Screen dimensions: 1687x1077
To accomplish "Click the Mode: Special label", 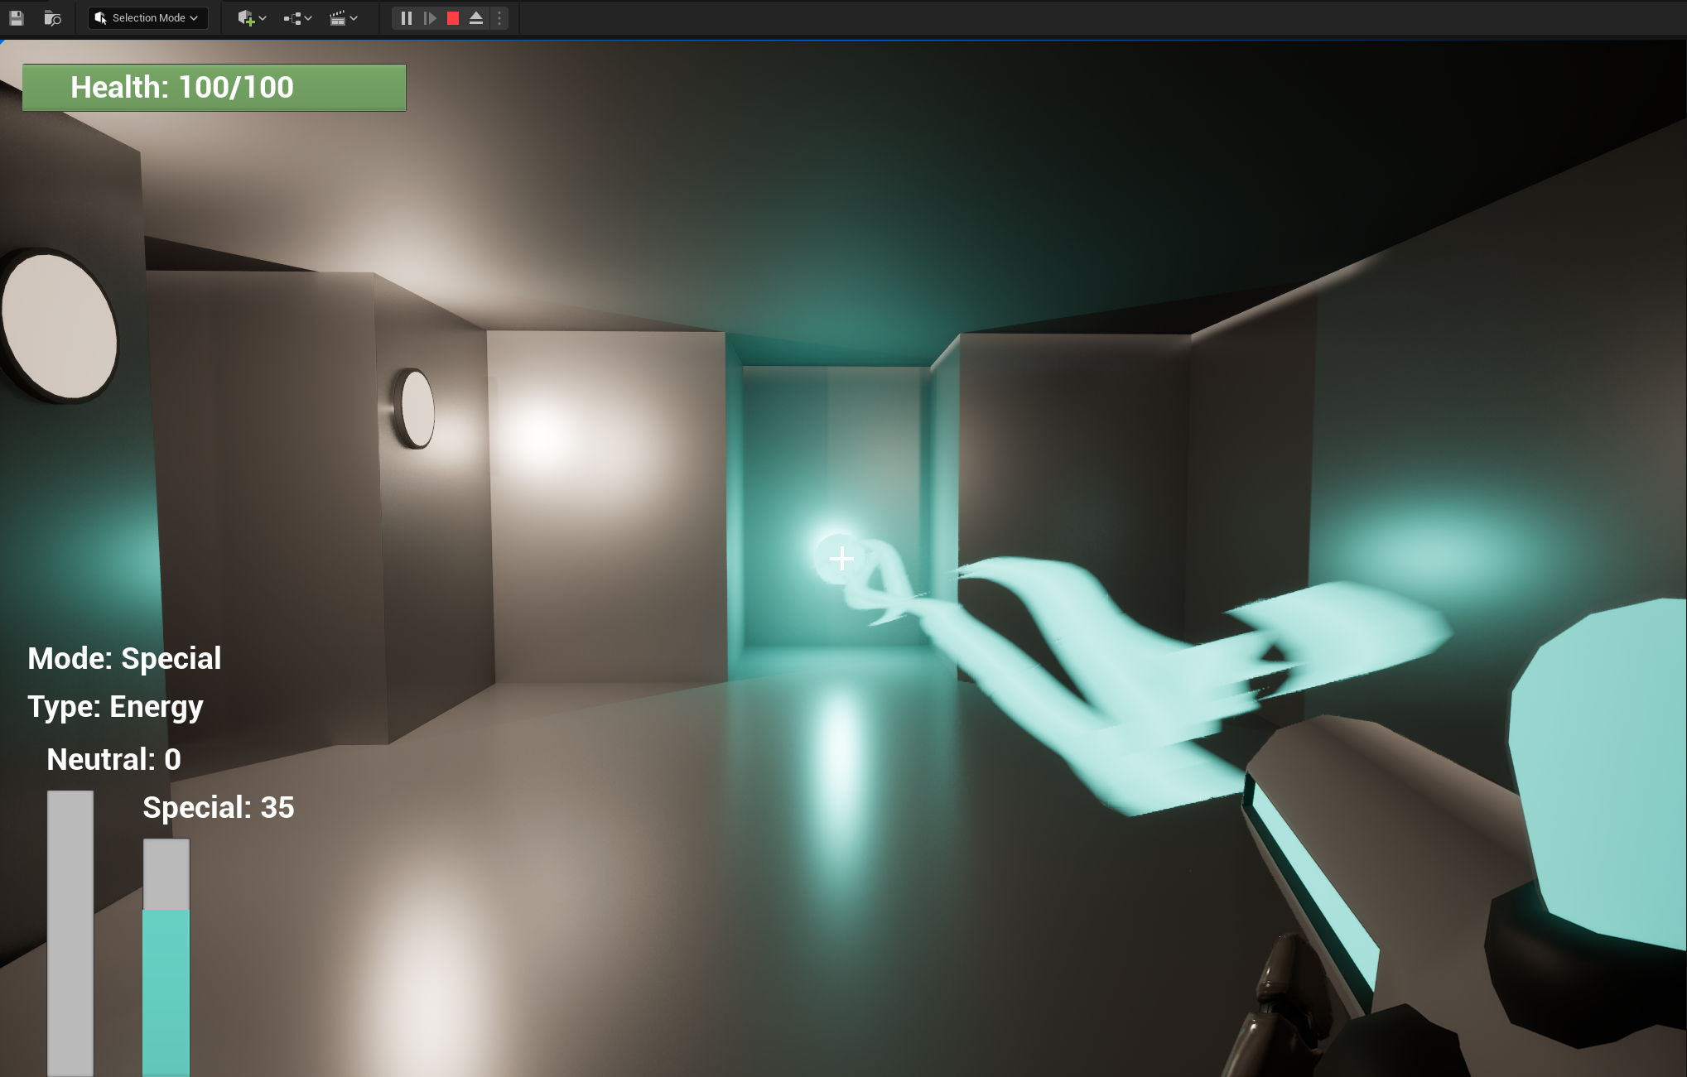I will 124,659.
